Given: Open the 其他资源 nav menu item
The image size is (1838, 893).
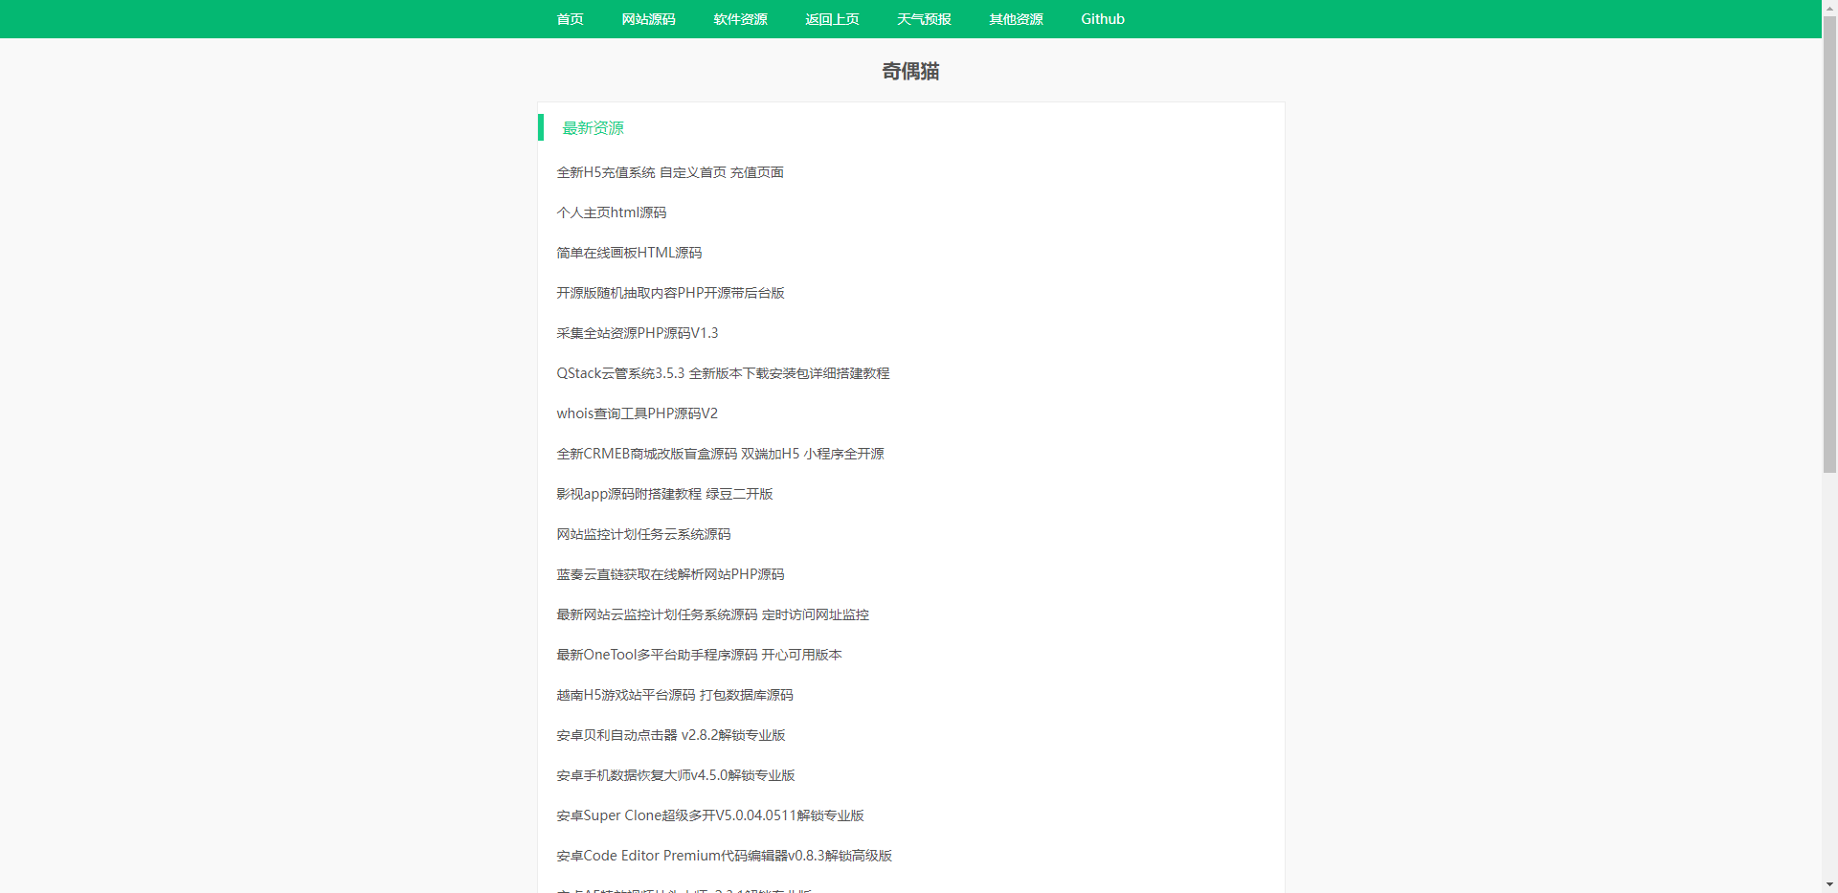Looking at the screenshot, I should [1016, 19].
